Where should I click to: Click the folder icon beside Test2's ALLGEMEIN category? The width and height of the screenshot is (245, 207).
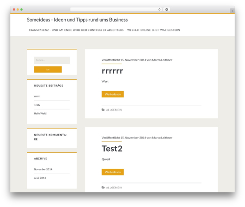[103, 187]
